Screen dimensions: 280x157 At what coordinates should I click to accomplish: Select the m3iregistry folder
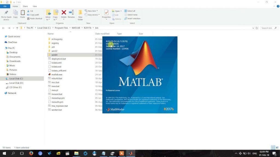coord(57,39)
